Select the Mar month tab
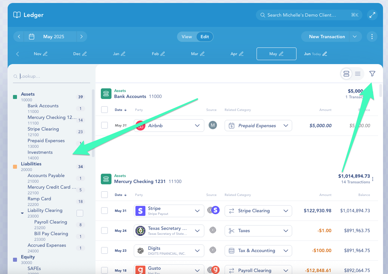The image size is (388, 274). coord(198,53)
